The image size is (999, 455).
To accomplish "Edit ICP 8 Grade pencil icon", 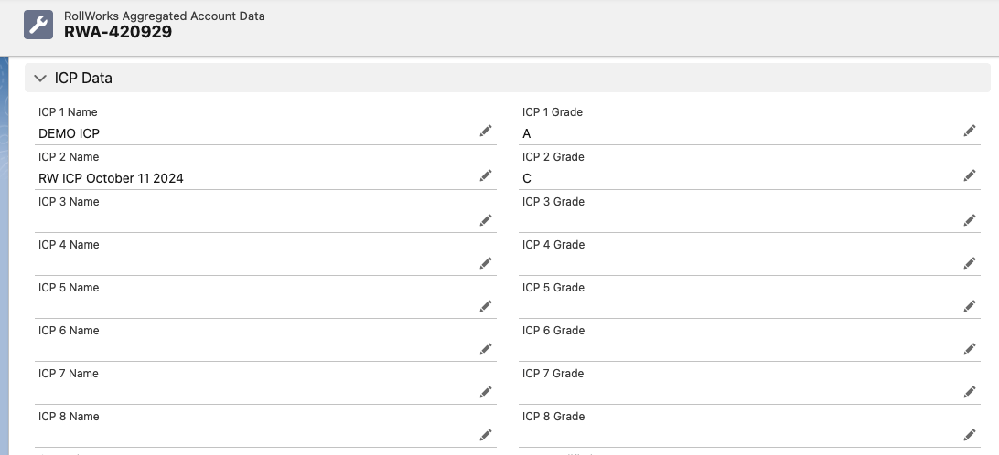I will pos(970,435).
